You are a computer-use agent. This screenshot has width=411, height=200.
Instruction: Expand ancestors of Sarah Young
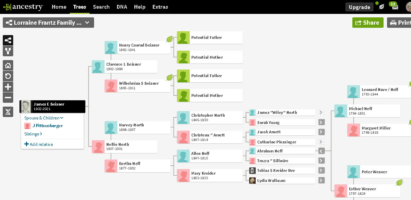tap(321, 122)
